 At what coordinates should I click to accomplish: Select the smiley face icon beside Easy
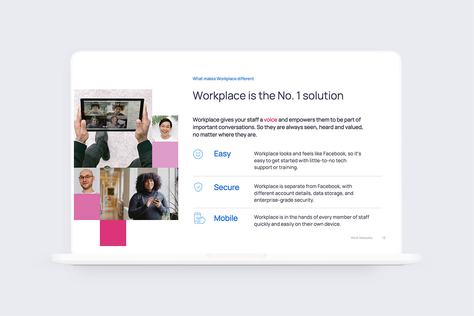pos(198,154)
